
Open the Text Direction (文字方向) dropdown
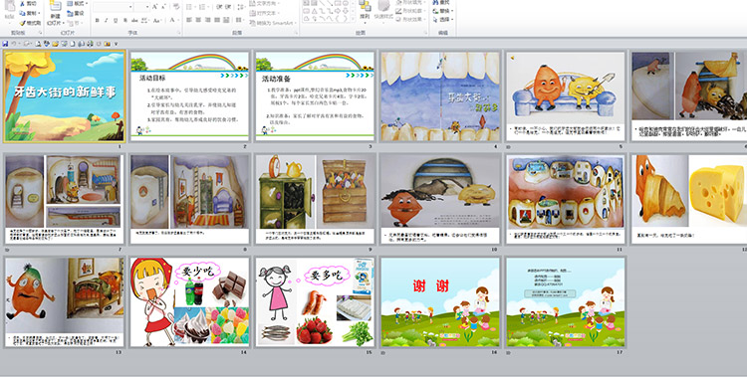[264, 3]
